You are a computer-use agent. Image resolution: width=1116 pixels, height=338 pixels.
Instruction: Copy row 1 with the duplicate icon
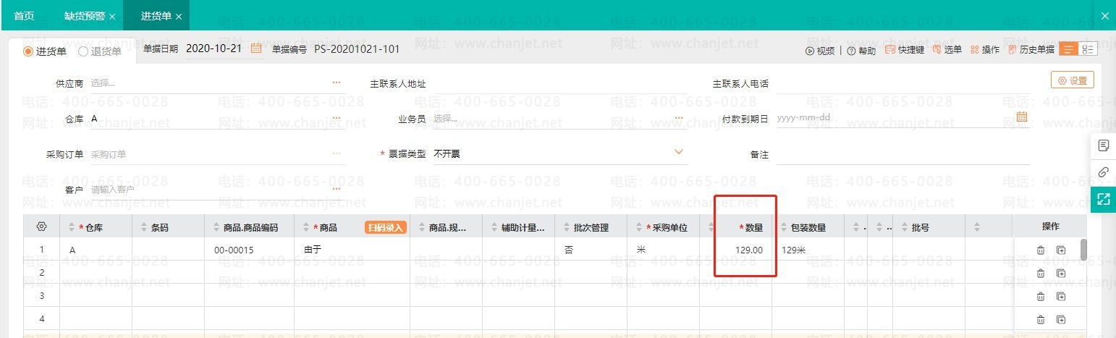1061,250
